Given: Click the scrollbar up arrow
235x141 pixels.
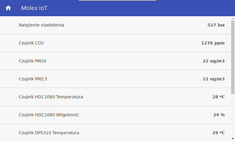Looking at the screenshot, I should pyautogui.click(x=233, y=18).
